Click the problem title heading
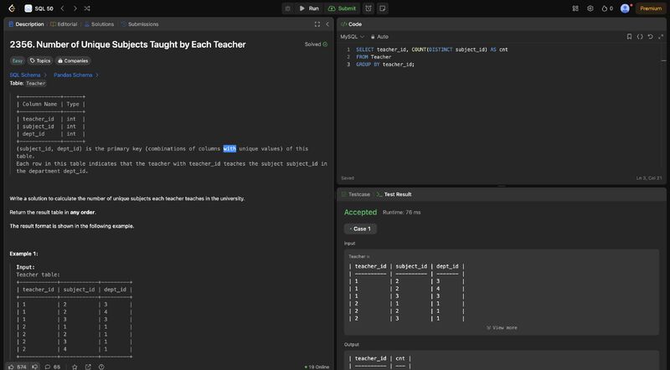The width and height of the screenshot is (670, 370). point(128,44)
